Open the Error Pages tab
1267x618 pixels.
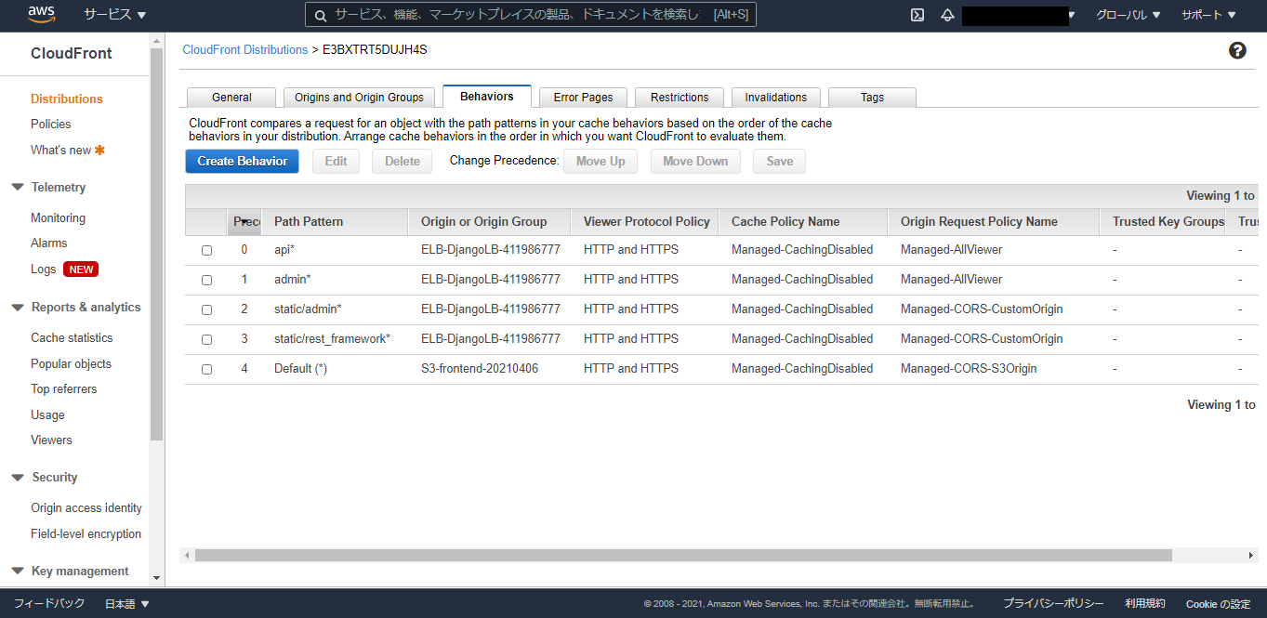coord(583,97)
